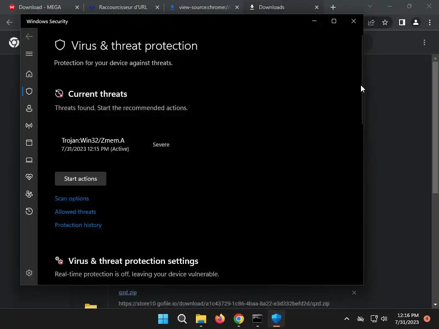Close the view-source:chrome tab
Viewport: 439px width, 329px height.
coord(237,7)
